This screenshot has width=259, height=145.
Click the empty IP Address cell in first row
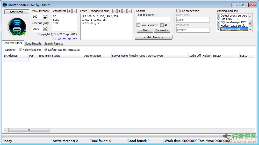[16, 60]
